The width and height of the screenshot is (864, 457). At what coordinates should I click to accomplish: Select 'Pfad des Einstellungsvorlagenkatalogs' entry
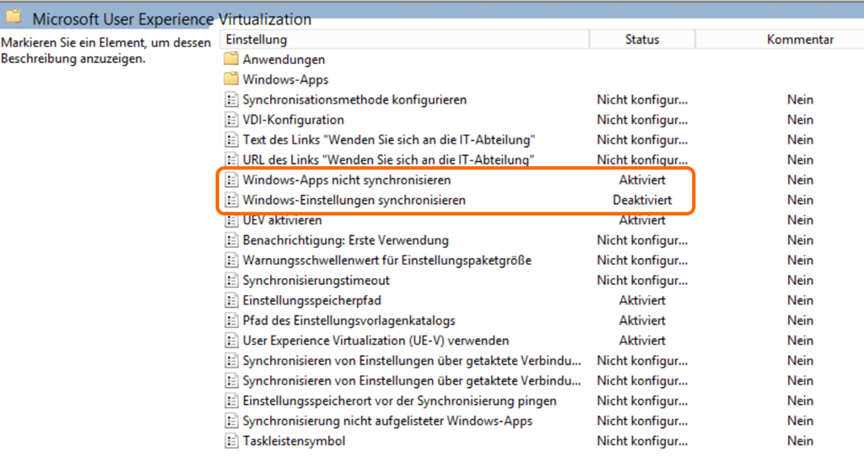[x=348, y=321]
